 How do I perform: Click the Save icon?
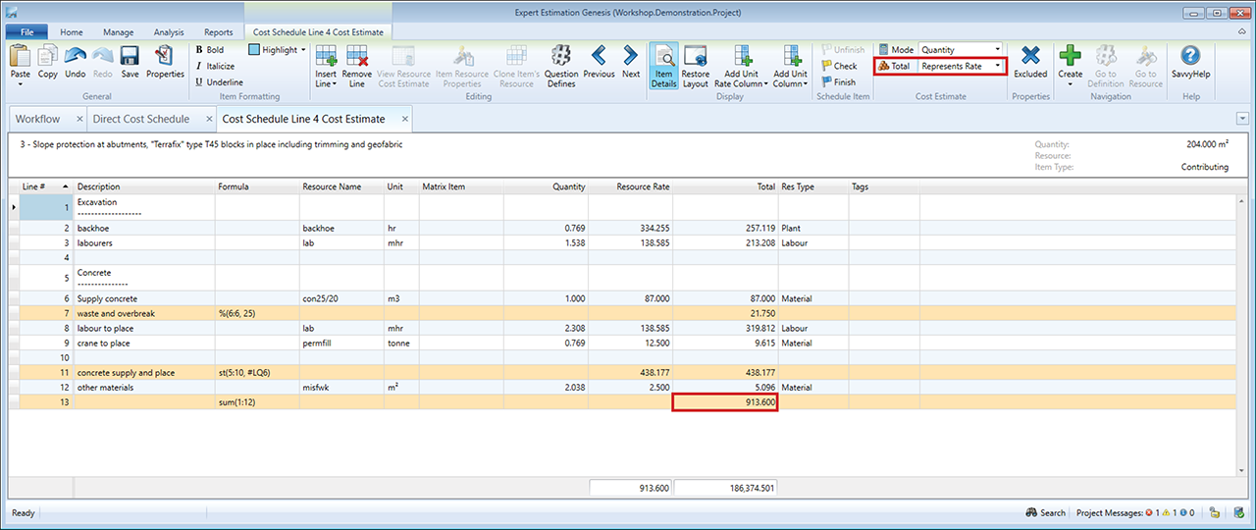pos(130,56)
